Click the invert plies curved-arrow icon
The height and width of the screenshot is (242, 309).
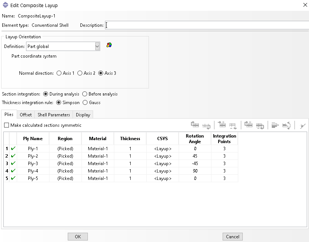pos(286,125)
